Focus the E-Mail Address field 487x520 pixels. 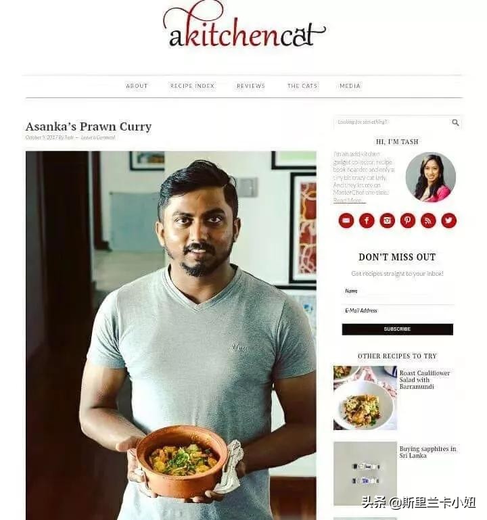point(398,311)
